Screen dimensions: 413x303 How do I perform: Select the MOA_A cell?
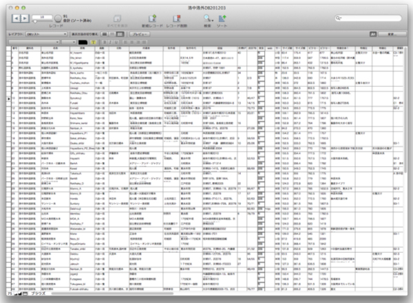[x=82, y=218]
